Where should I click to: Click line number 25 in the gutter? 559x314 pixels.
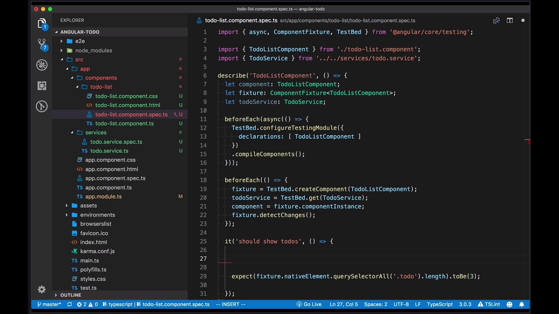click(203, 241)
